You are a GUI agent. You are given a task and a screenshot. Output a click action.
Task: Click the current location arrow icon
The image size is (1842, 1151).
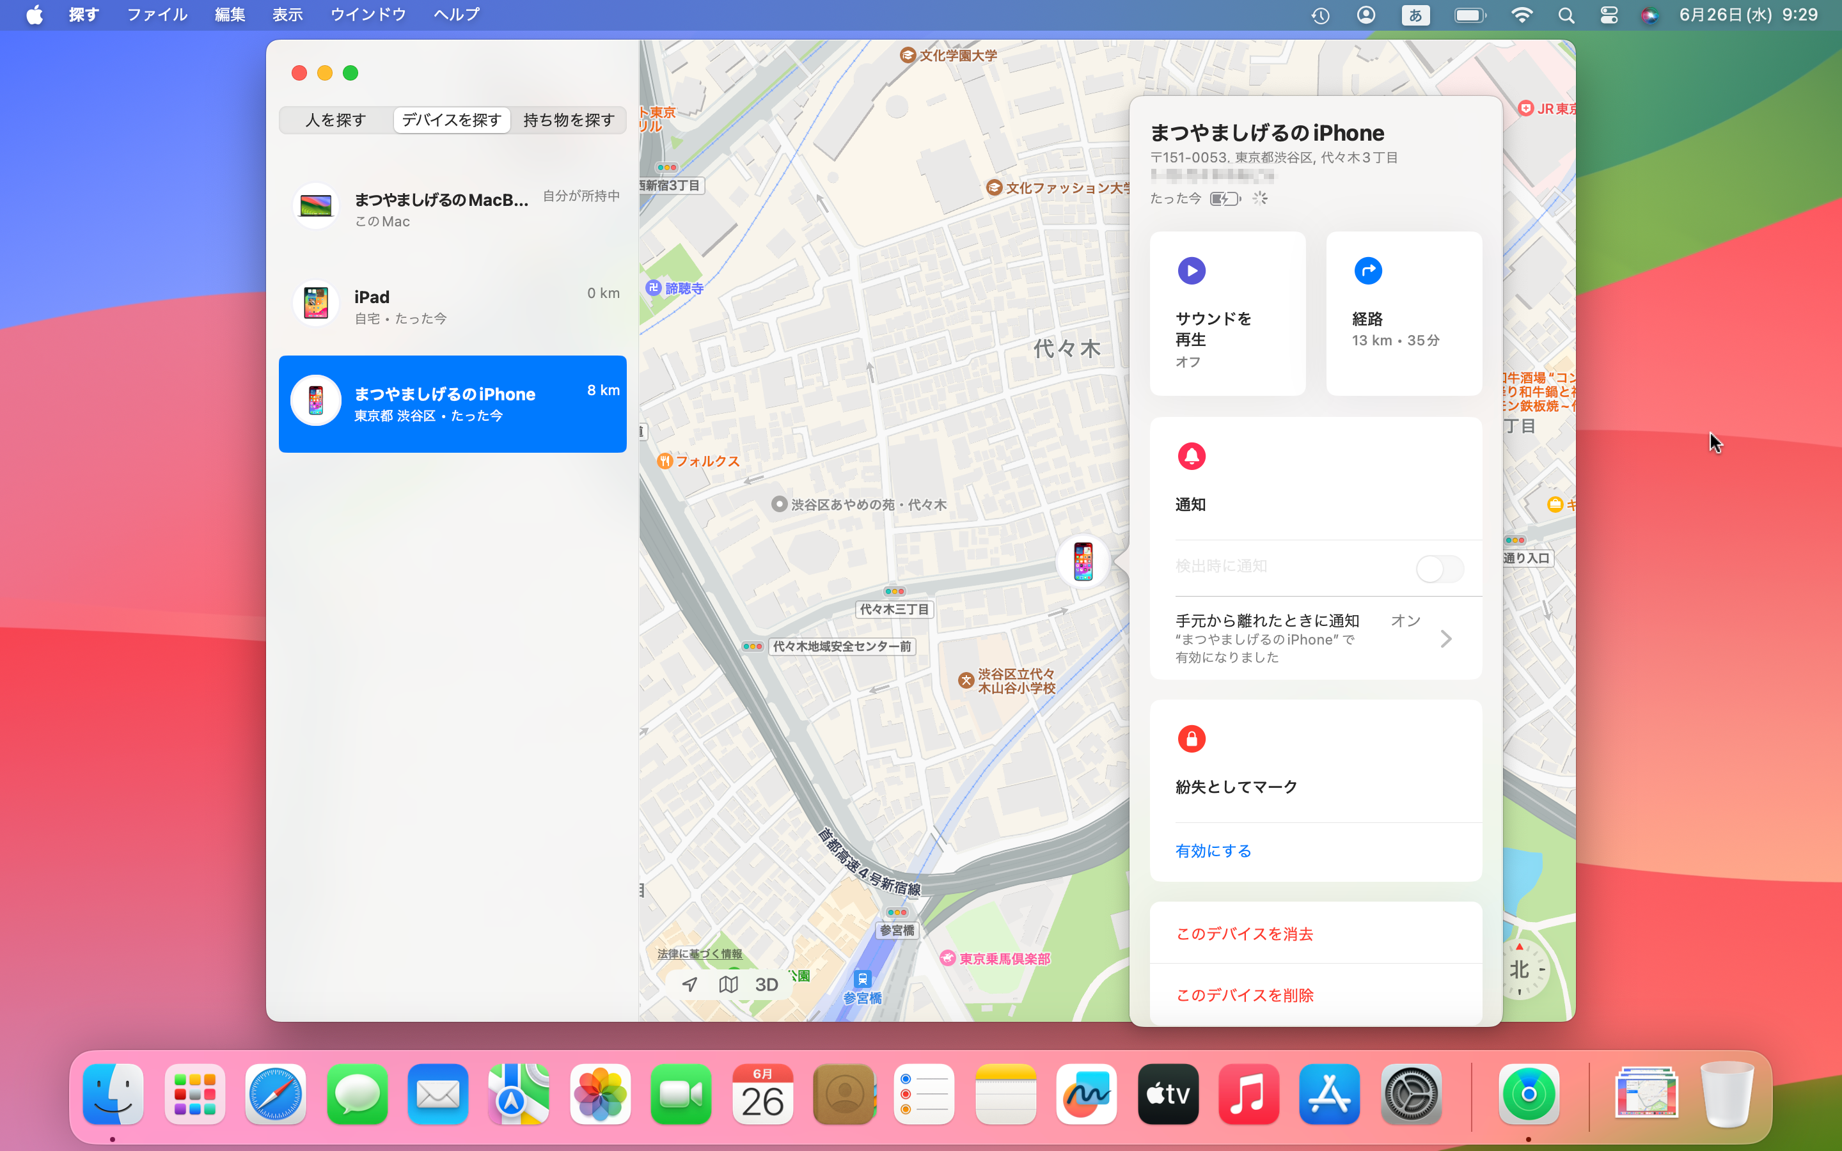(689, 983)
